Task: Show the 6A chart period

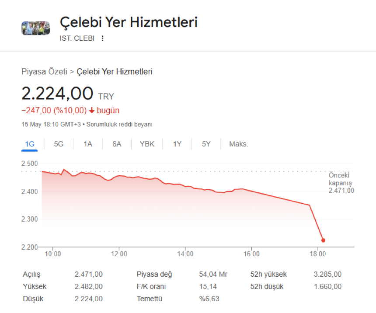Action: point(117,144)
